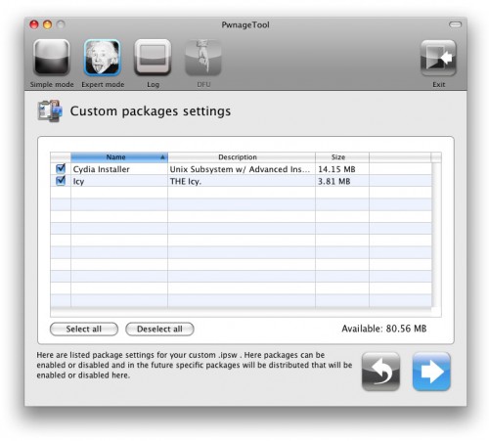Screen dimensions: 489x441
Task: Click the Size column header
Action: [x=342, y=157]
